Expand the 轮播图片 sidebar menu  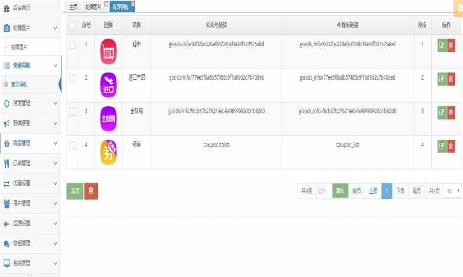click(55, 28)
